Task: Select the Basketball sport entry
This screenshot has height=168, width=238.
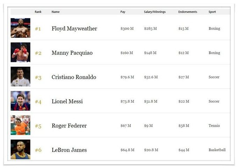Action: point(217,150)
